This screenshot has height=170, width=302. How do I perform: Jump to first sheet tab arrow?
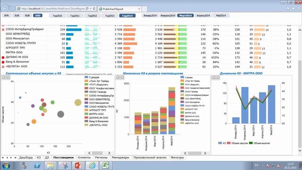(x=3, y=158)
